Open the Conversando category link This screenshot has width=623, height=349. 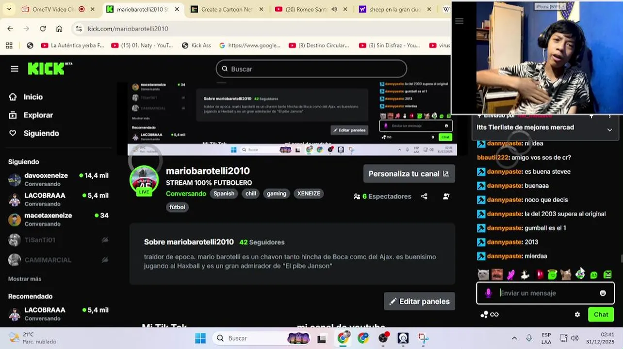click(x=186, y=193)
